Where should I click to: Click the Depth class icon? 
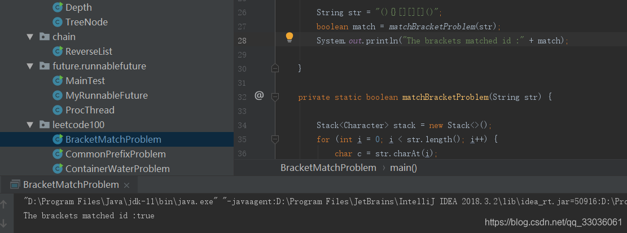click(58, 7)
